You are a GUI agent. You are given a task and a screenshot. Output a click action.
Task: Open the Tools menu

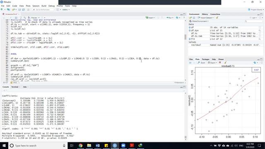(67, 6)
